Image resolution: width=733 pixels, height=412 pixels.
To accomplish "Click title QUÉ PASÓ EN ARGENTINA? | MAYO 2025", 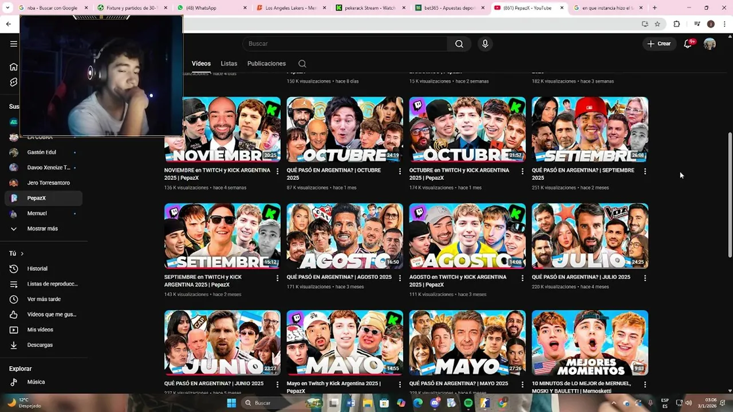I will [x=459, y=383].
